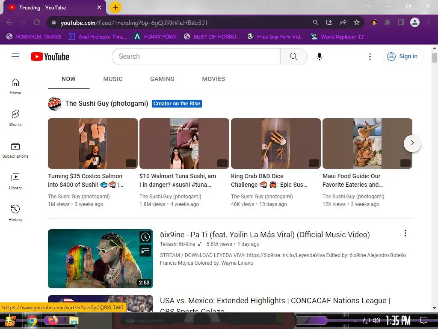This screenshot has height=329, width=438.
Task: Open title Turning $35 Costco Salmon into $400
Action: 86,180
